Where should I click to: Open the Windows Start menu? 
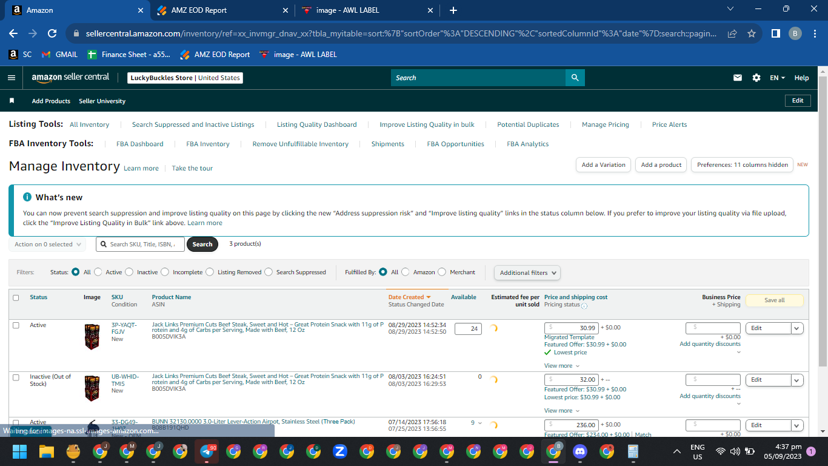click(20, 451)
